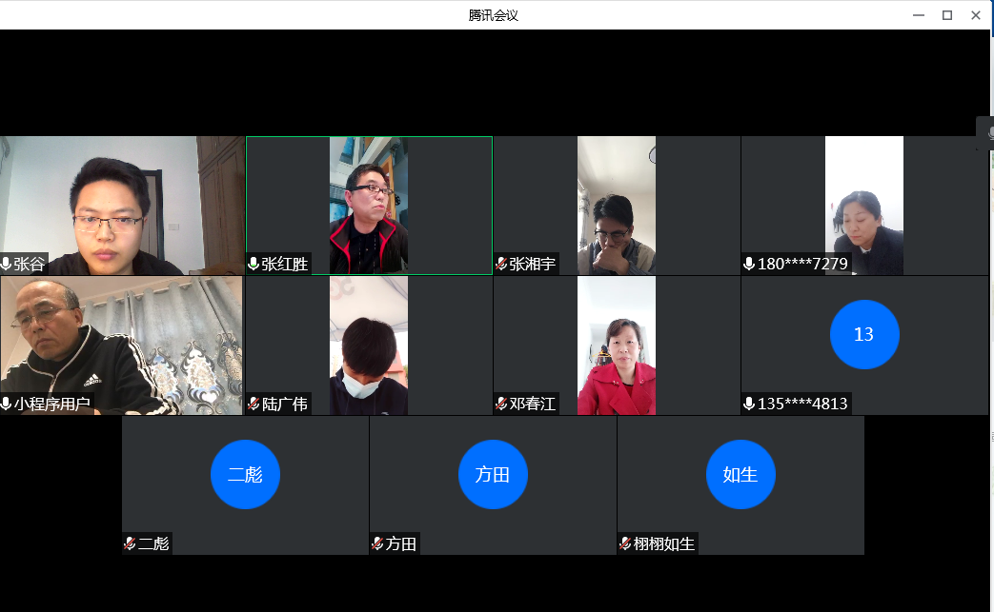
Task: Click the blue avatar circle labeled 13
Action: coord(864,334)
